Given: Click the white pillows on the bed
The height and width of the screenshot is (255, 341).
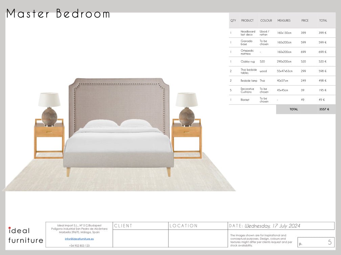Looking at the screenshot, I should 118,124.
